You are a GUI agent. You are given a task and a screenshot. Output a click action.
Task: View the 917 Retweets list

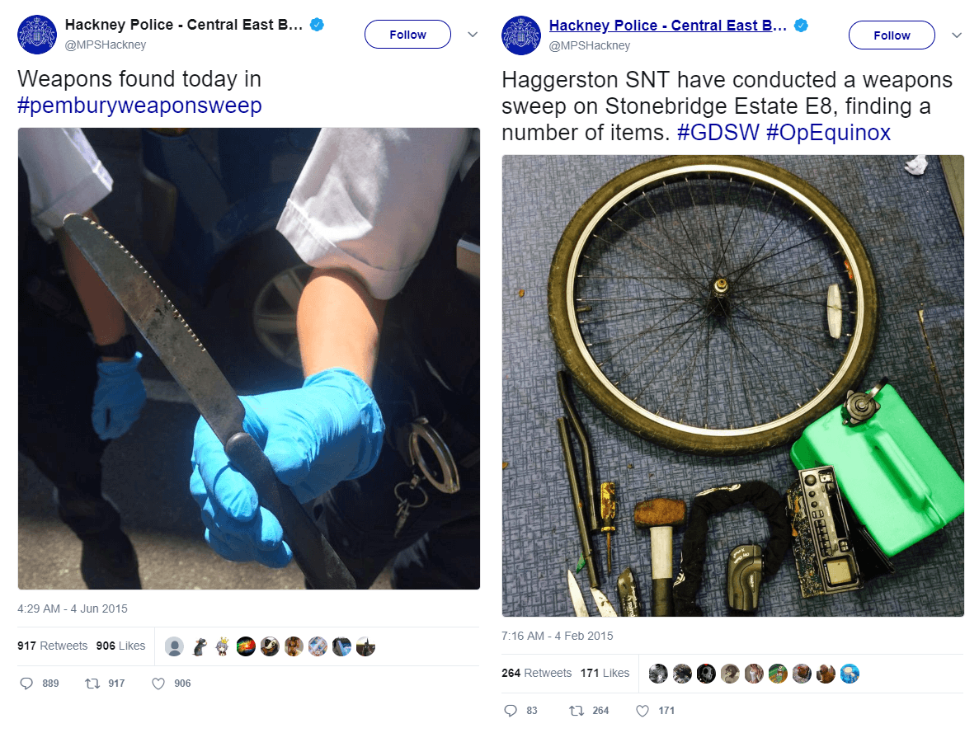(53, 646)
